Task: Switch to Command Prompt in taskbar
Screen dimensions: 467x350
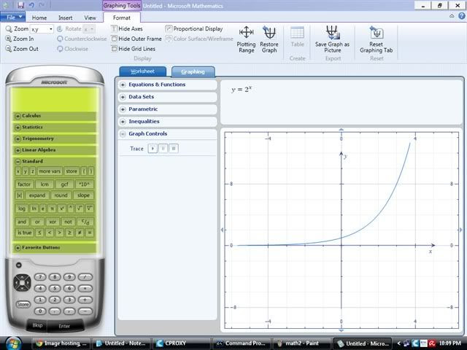Action: pos(242,343)
